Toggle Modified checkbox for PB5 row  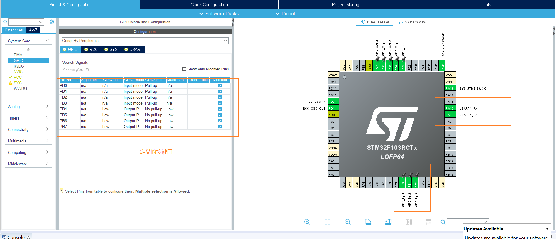tap(220, 115)
